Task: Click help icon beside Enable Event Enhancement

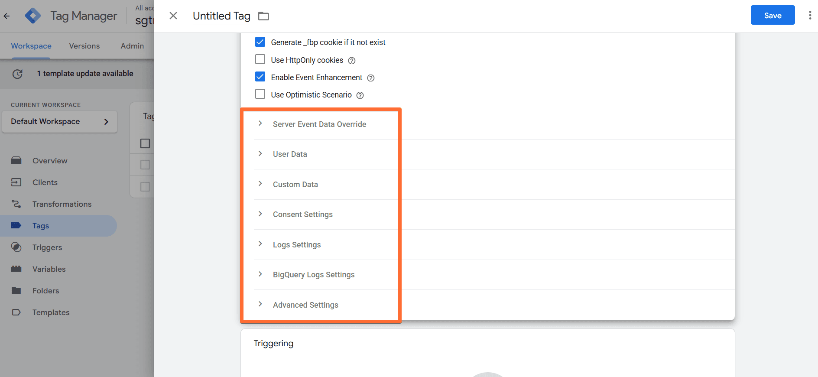Action: [371, 78]
